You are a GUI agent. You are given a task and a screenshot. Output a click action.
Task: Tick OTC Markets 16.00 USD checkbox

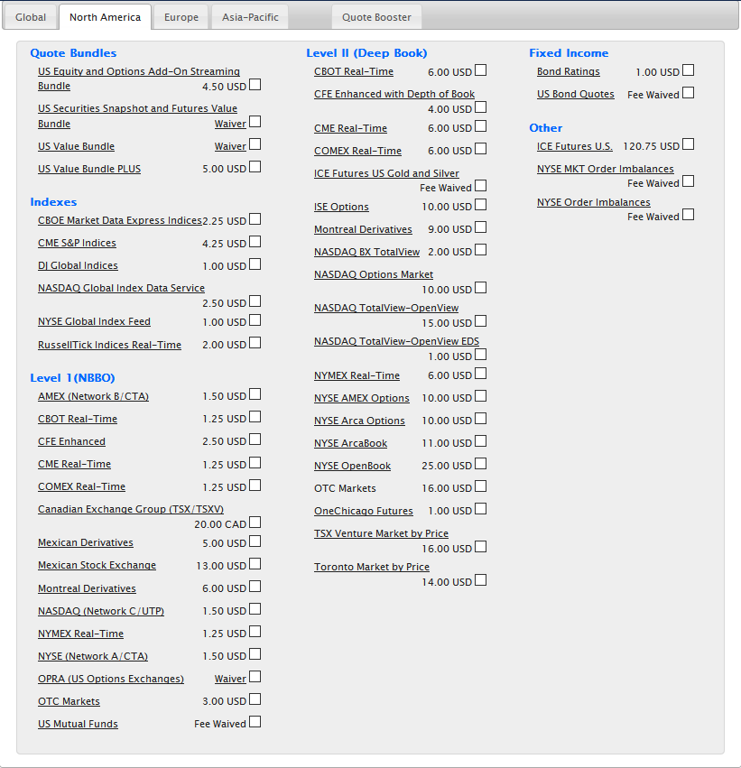[481, 486]
